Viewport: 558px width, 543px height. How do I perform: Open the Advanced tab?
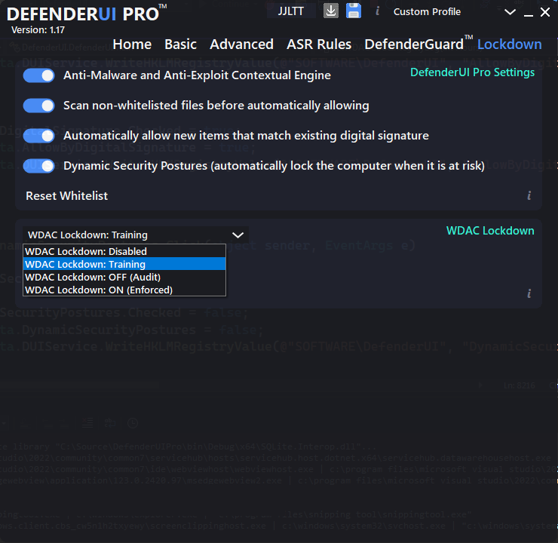(241, 44)
